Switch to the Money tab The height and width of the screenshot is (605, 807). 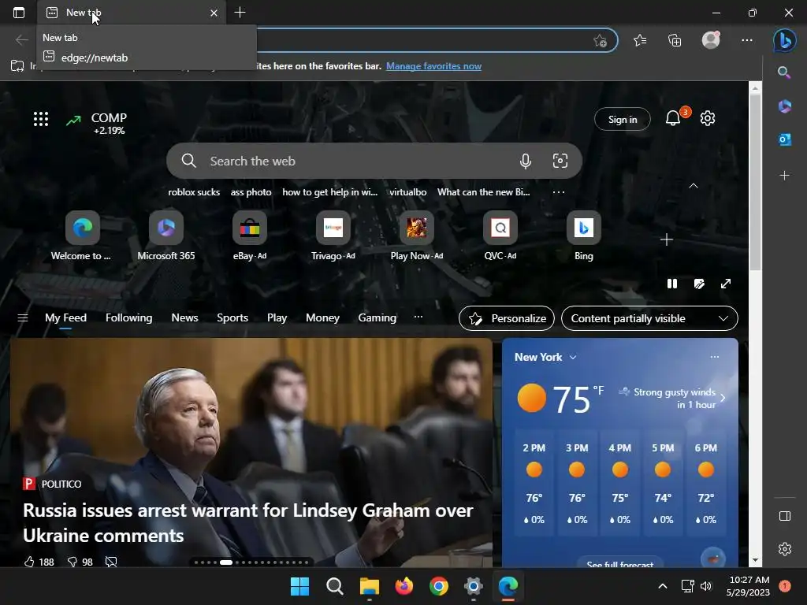tap(322, 318)
